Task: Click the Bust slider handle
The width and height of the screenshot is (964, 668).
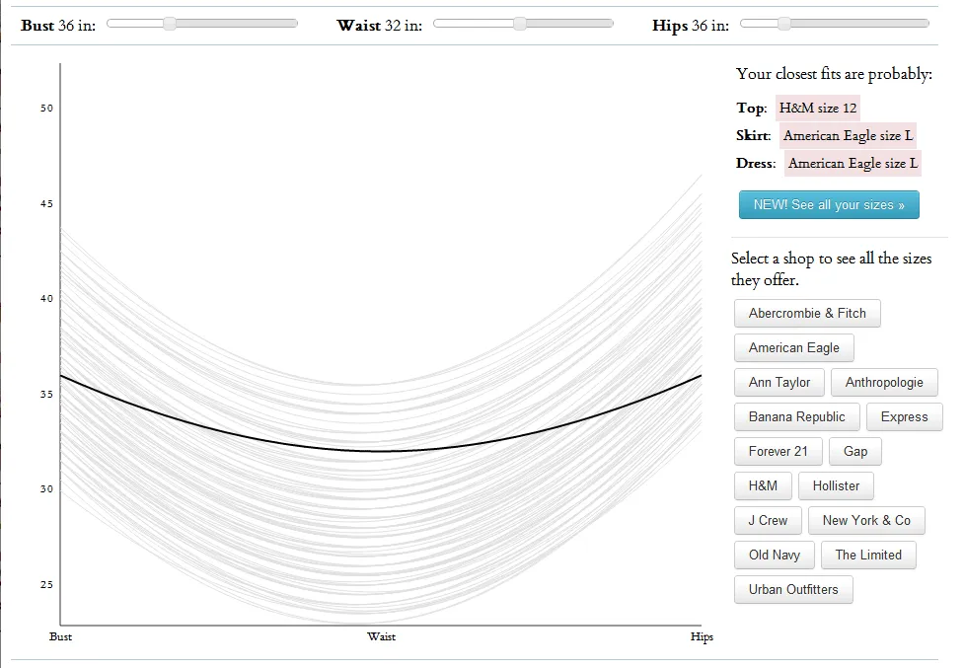Action: (170, 24)
